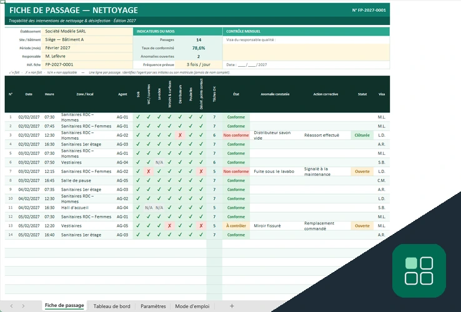The height and width of the screenshot is (312, 461).
Task: Select the À contrôler state cell
Action: [236, 226]
